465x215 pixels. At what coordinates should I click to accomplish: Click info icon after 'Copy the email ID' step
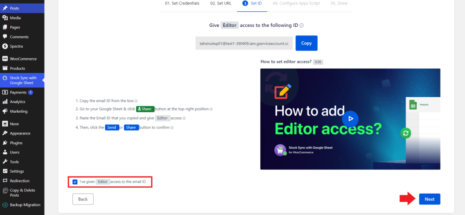click(136, 101)
